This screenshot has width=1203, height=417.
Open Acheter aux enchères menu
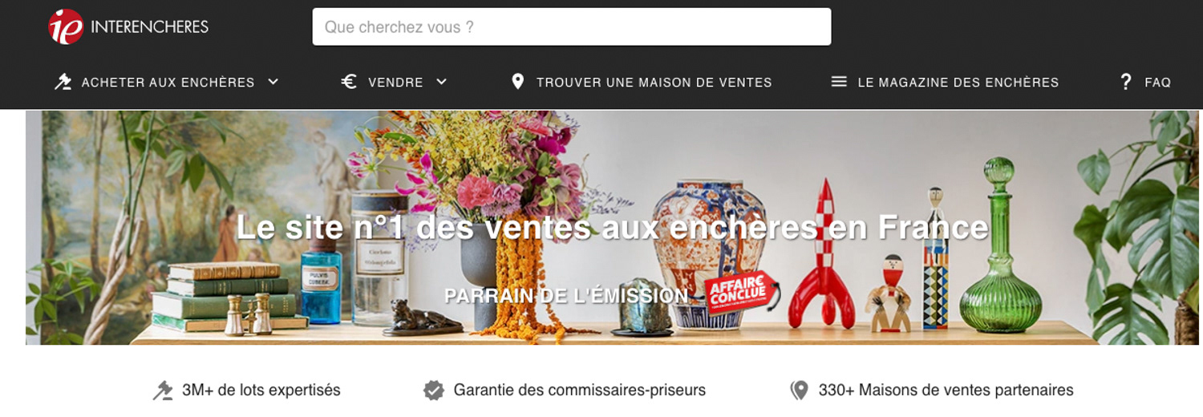tap(168, 82)
